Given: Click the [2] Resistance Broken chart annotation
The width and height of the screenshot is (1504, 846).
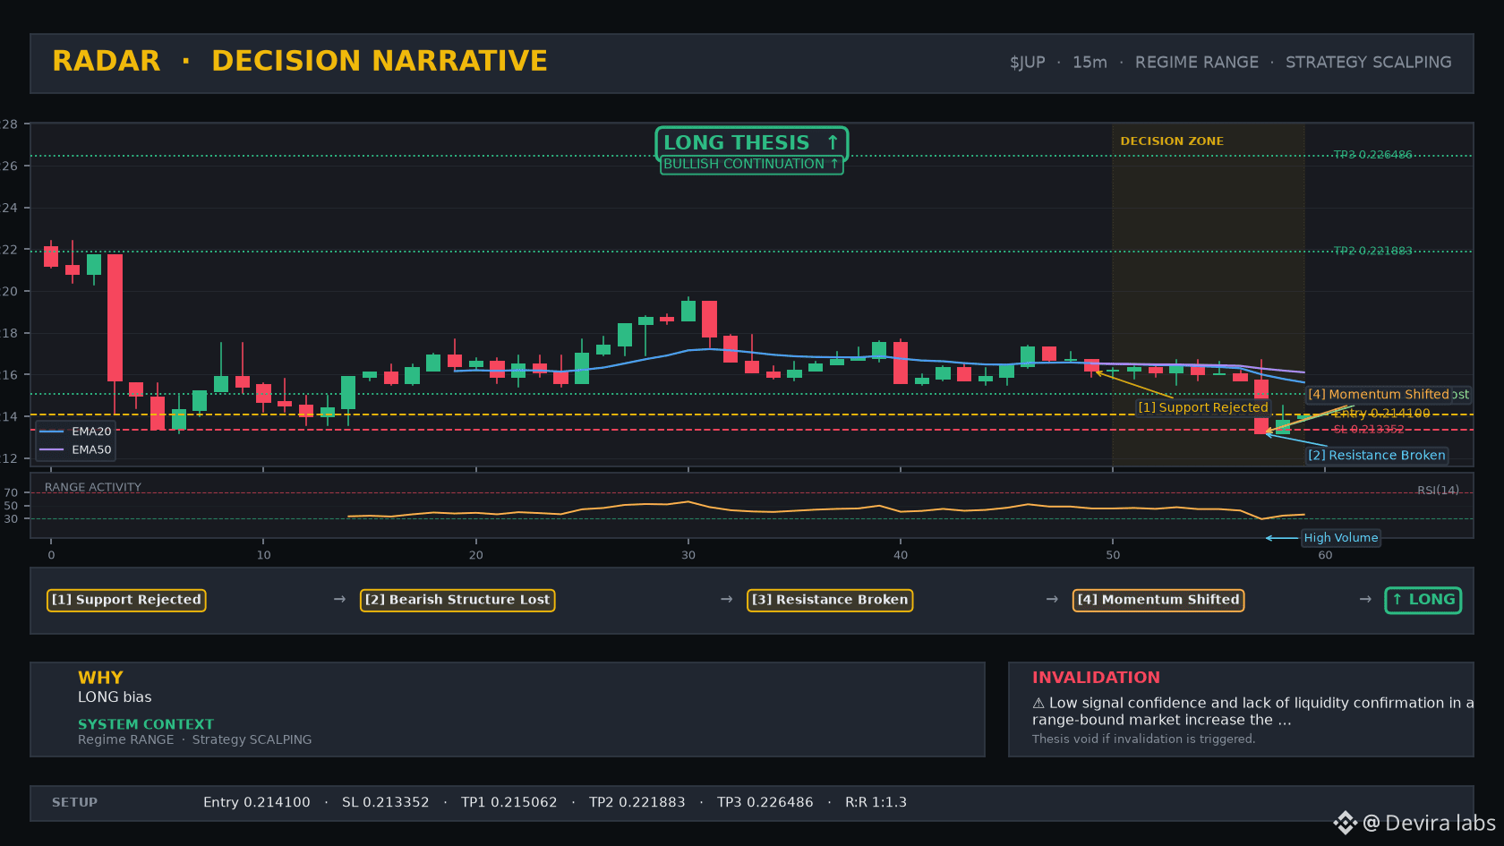Looking at the screenshot, I should [1376, 455].
